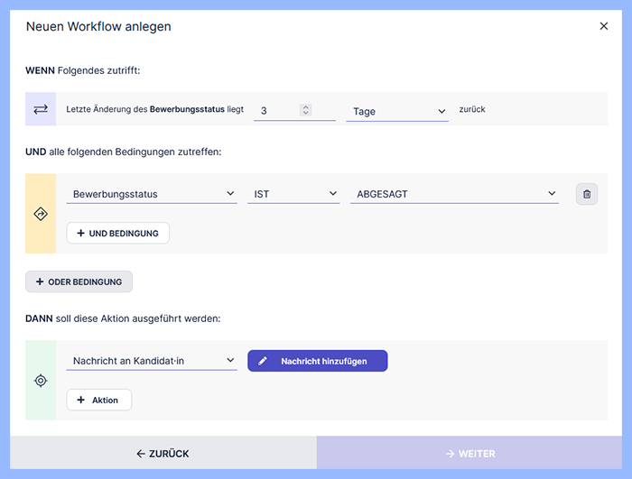This screenshot has width=632, height=479.
Task: Click the Letzte Änderung des Bewerbungsstatus liegt text
Action: [154, 109]
